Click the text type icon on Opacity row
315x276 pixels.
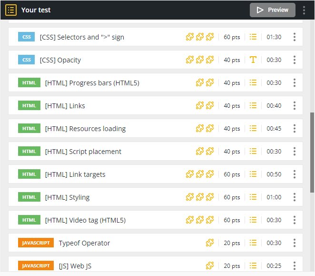click(253, 60)
